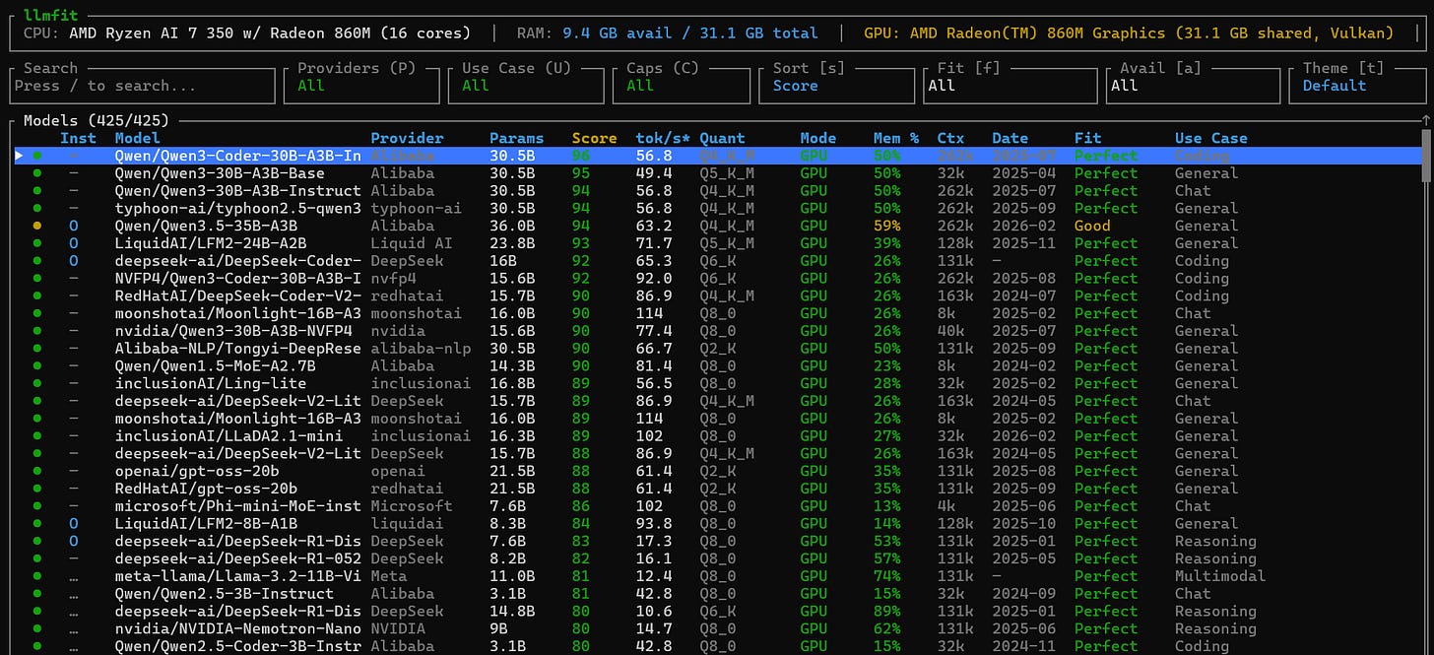Click the status dot of inclusionAI/LLaDA2.1-mini
The height and width of the screenshot is (655, 1434).
click(37, 436)
